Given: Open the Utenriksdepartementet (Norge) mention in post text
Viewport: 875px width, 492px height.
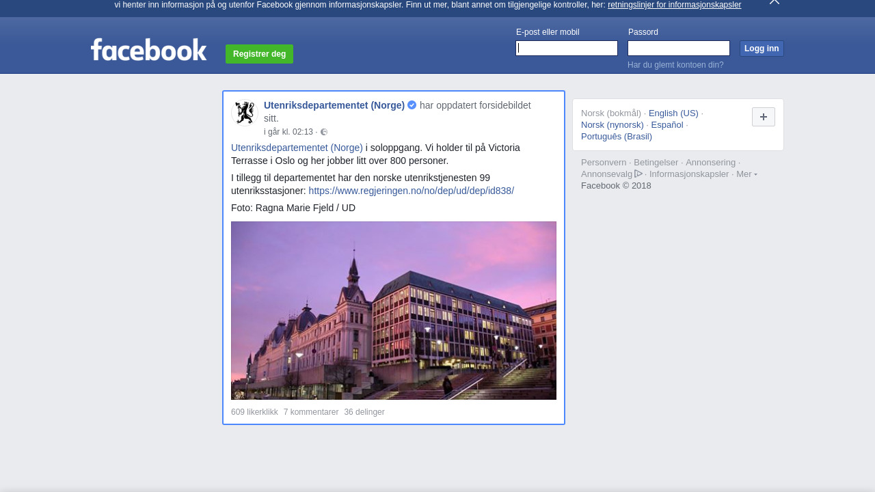Looking at the screenshot, I should (297, 148).
